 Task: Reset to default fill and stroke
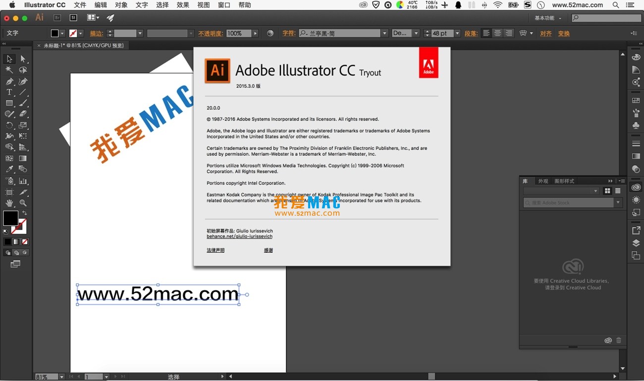[x=5, y=231]
